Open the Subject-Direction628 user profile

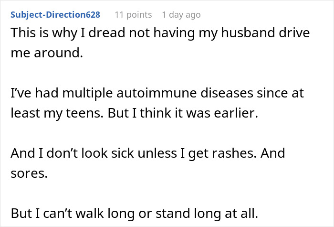(x=55, y=15)
